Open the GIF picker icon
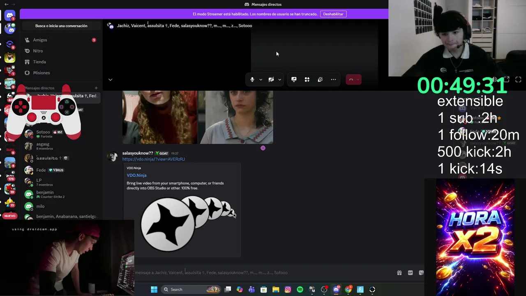 pyautogui.click(x=410, y=273)
